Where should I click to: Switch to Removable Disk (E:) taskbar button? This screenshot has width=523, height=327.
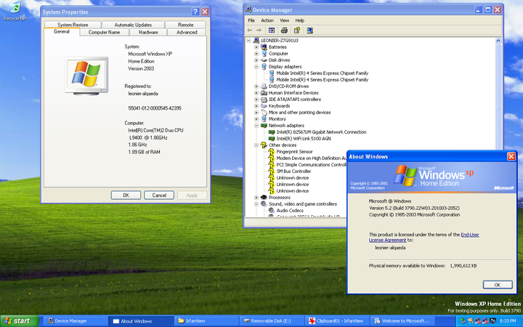click(x=272, y=321)
